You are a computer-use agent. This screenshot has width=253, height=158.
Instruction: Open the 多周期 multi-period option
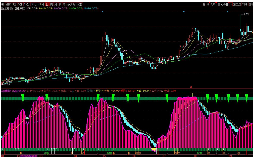tap(71, 4)
